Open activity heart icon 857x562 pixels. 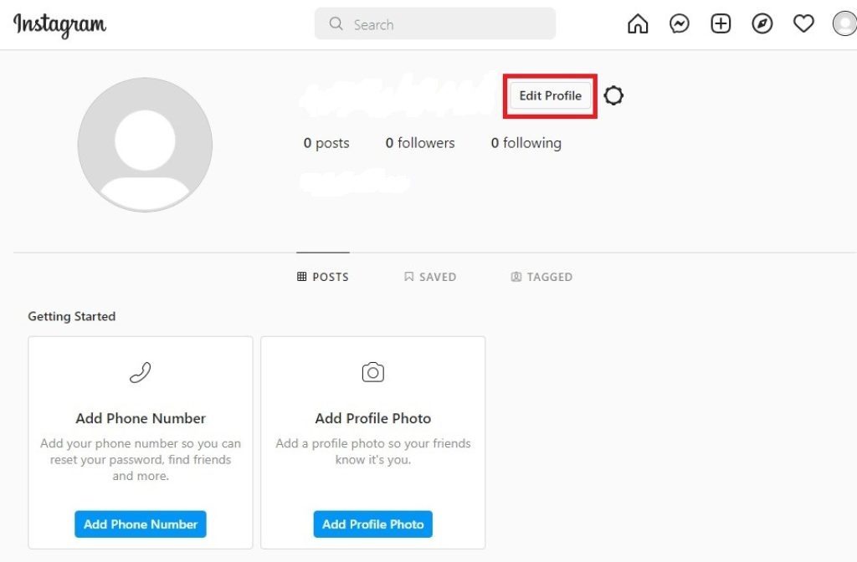click(803, 24)
